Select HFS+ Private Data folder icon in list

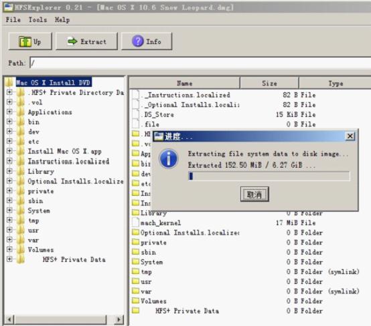coord(136,311)
